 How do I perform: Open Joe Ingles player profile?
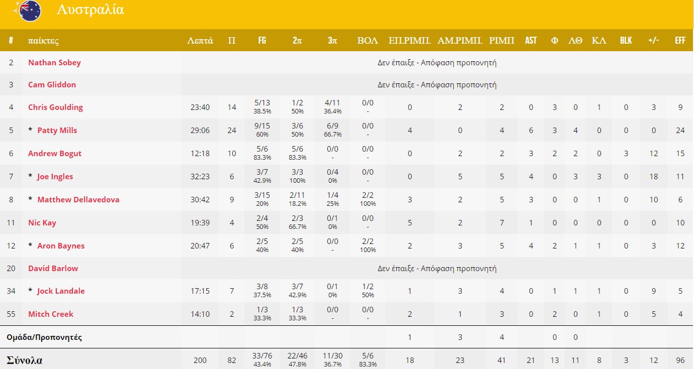click(x=55, y=177)
